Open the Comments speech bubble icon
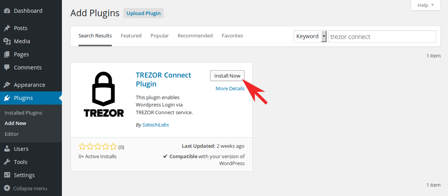The image size is (448, 196). coord(7,68)
